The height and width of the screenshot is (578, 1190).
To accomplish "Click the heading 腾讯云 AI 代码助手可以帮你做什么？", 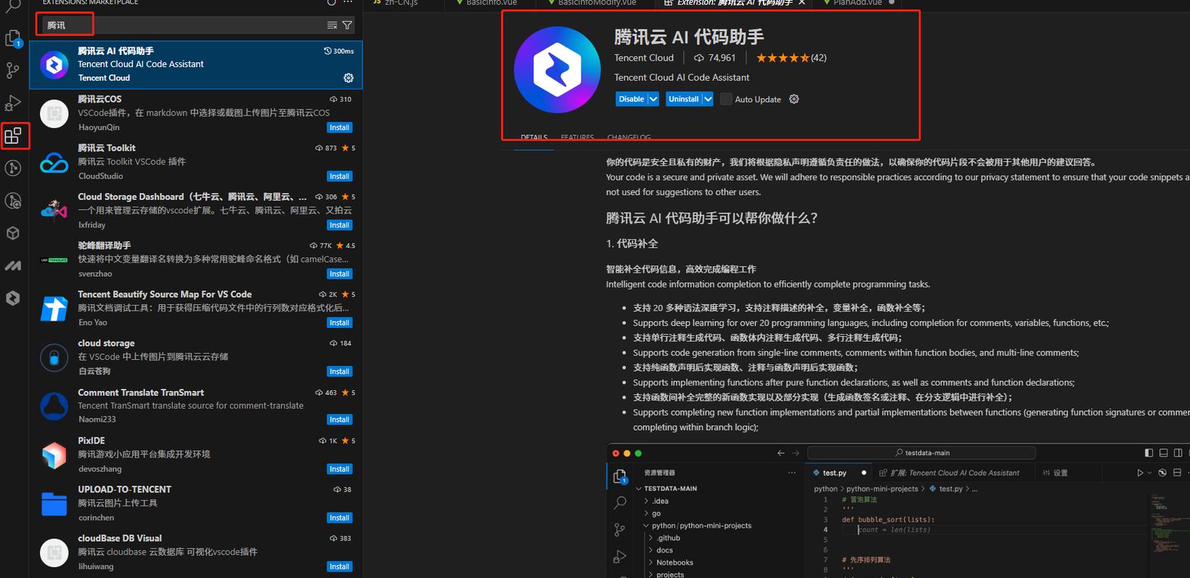I will 711,218.
